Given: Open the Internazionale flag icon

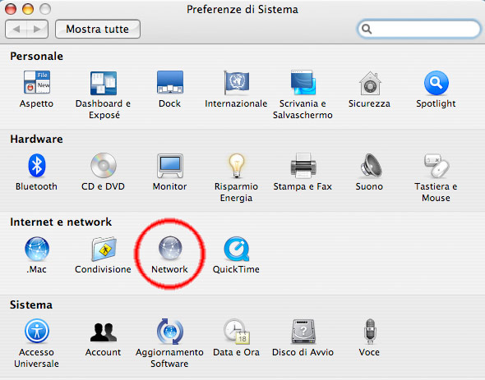Looking at the screenshot, I should (236, 83).
